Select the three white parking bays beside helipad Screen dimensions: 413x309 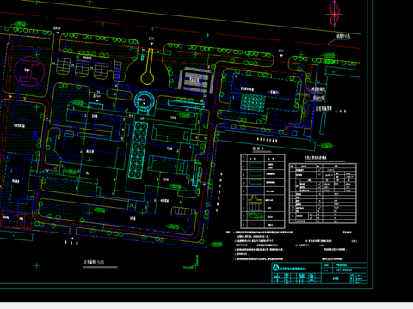point(82,68)
